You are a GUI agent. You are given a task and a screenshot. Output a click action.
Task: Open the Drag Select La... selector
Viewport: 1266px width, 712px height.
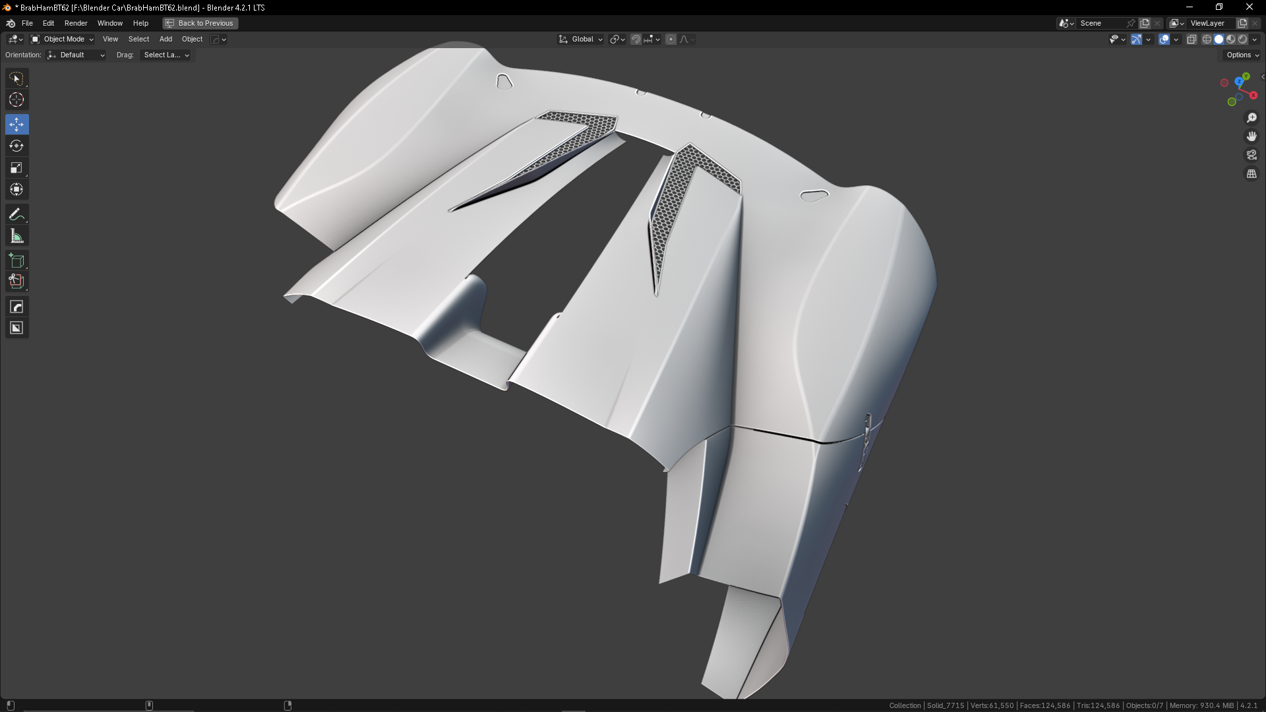click(166, 55)
